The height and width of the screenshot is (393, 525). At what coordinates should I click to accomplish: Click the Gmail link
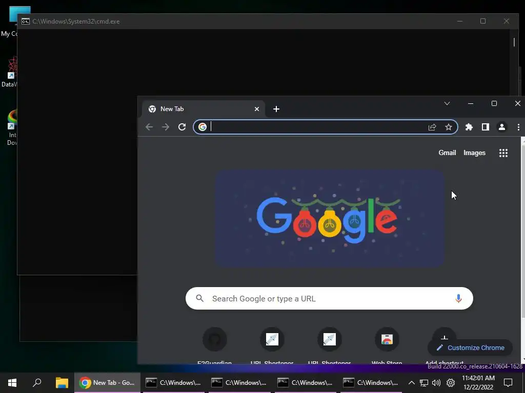(447, 152)
